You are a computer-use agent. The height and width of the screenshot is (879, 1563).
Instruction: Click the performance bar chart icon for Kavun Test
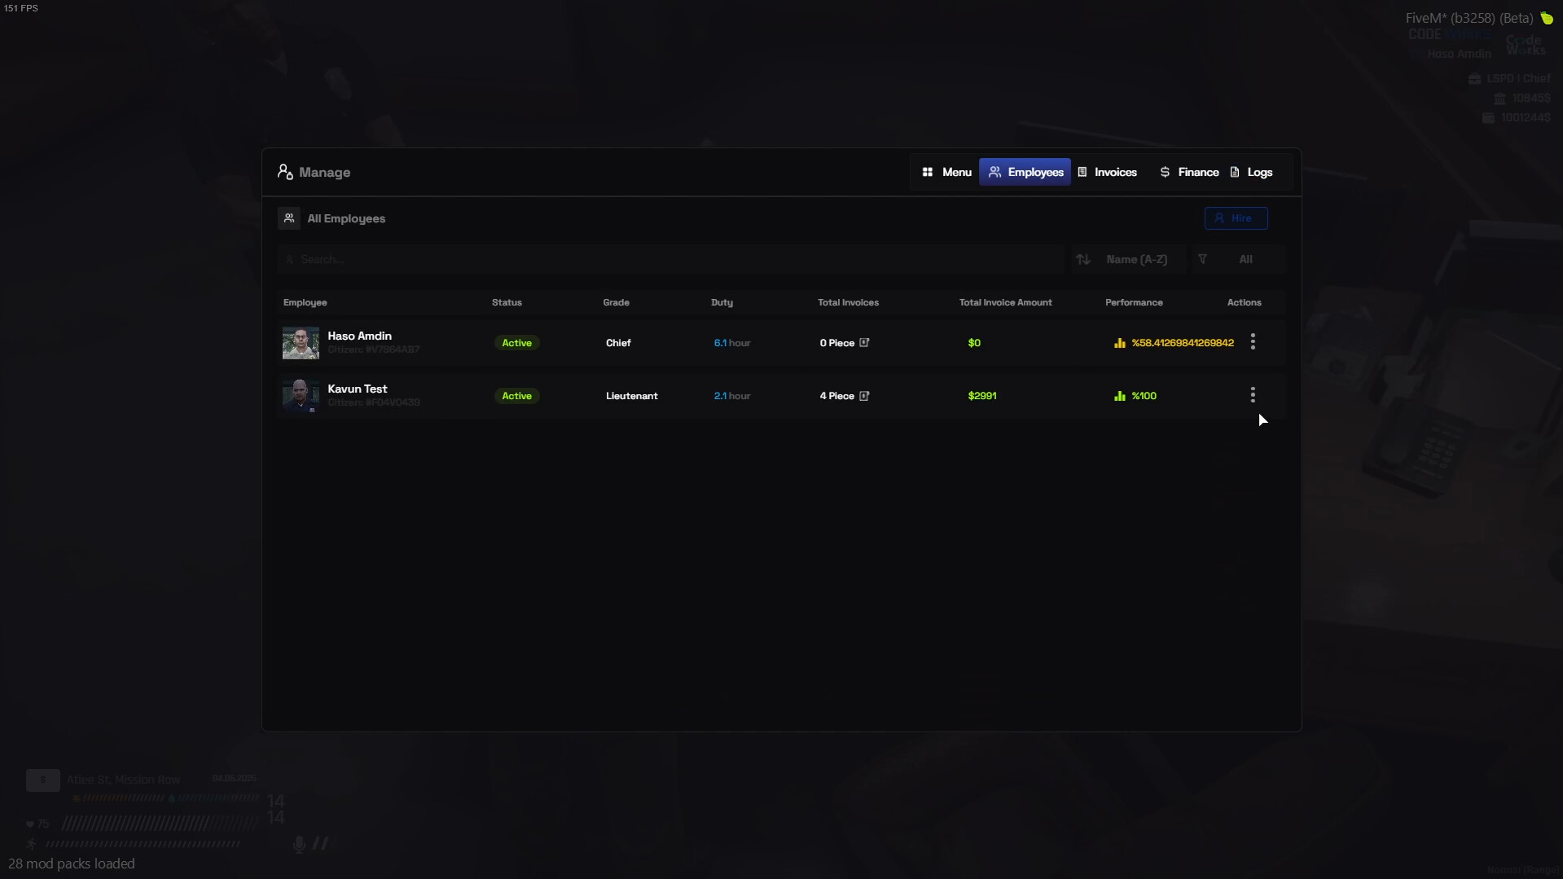click(1120, 396)
